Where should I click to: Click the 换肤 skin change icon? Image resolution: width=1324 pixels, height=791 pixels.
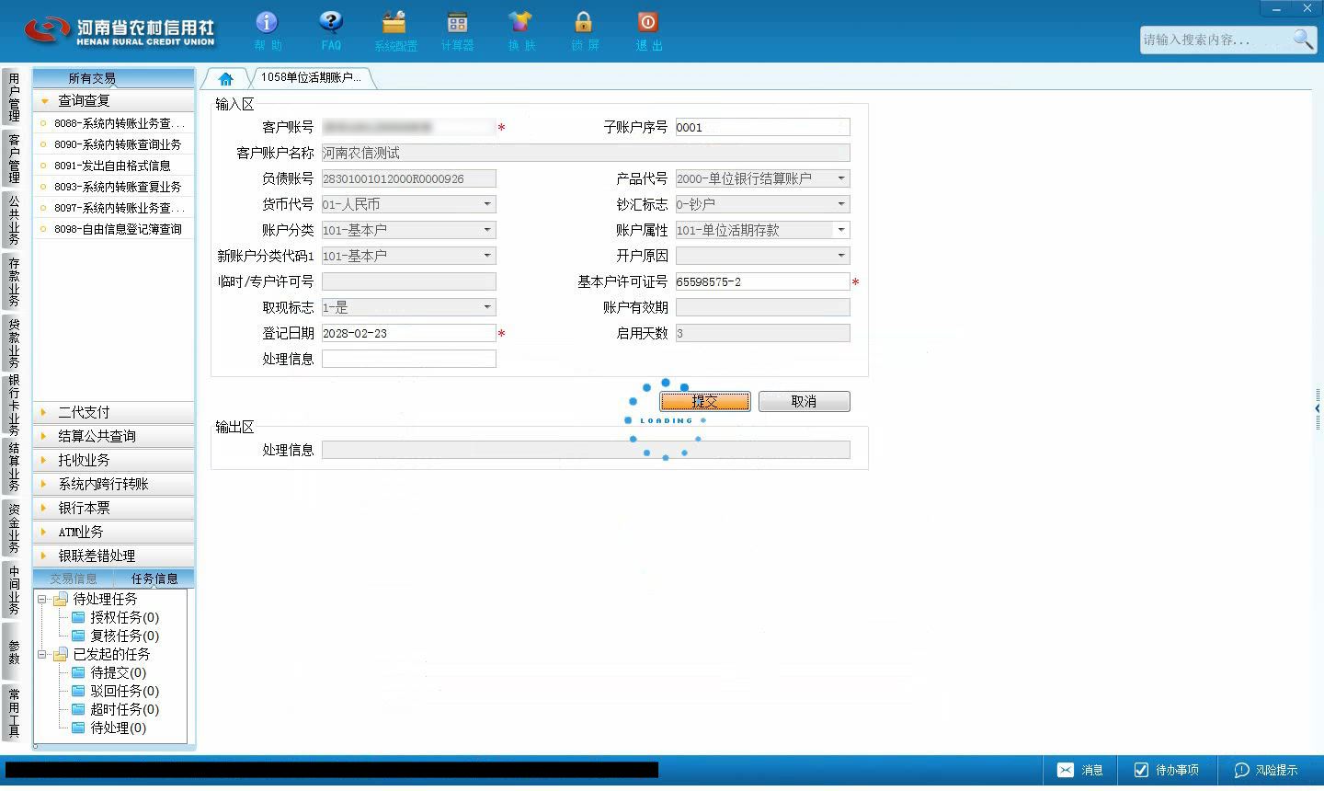520,30
